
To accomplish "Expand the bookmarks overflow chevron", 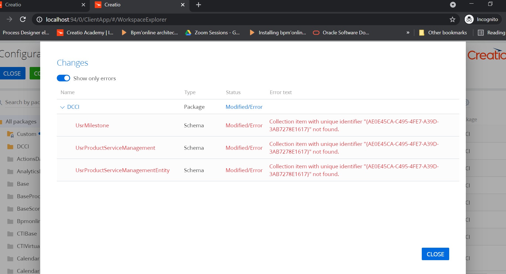I will click(x=408, y=33).
